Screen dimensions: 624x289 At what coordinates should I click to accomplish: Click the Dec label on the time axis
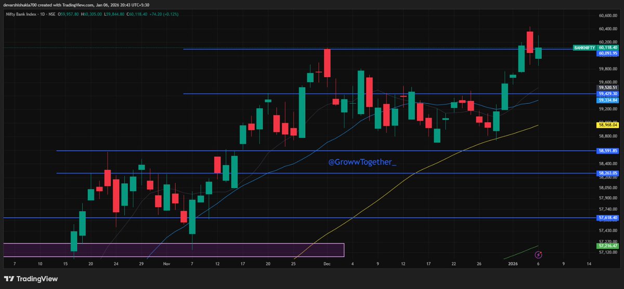[x=328, y=264]
